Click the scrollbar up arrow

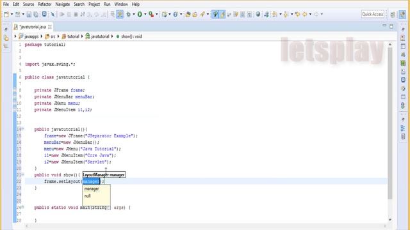[390, 45]
